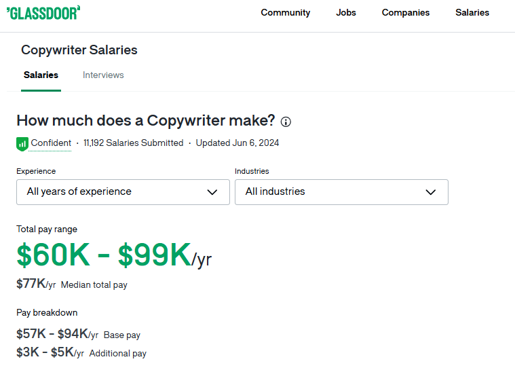515x370 pixels.
Task: Click the chevron in the Experience dropdown
Action: pos(212,192)
